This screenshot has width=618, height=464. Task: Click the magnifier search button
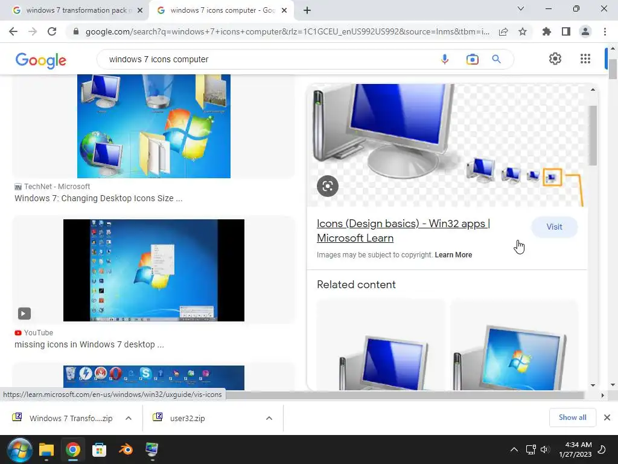(496, 59)
